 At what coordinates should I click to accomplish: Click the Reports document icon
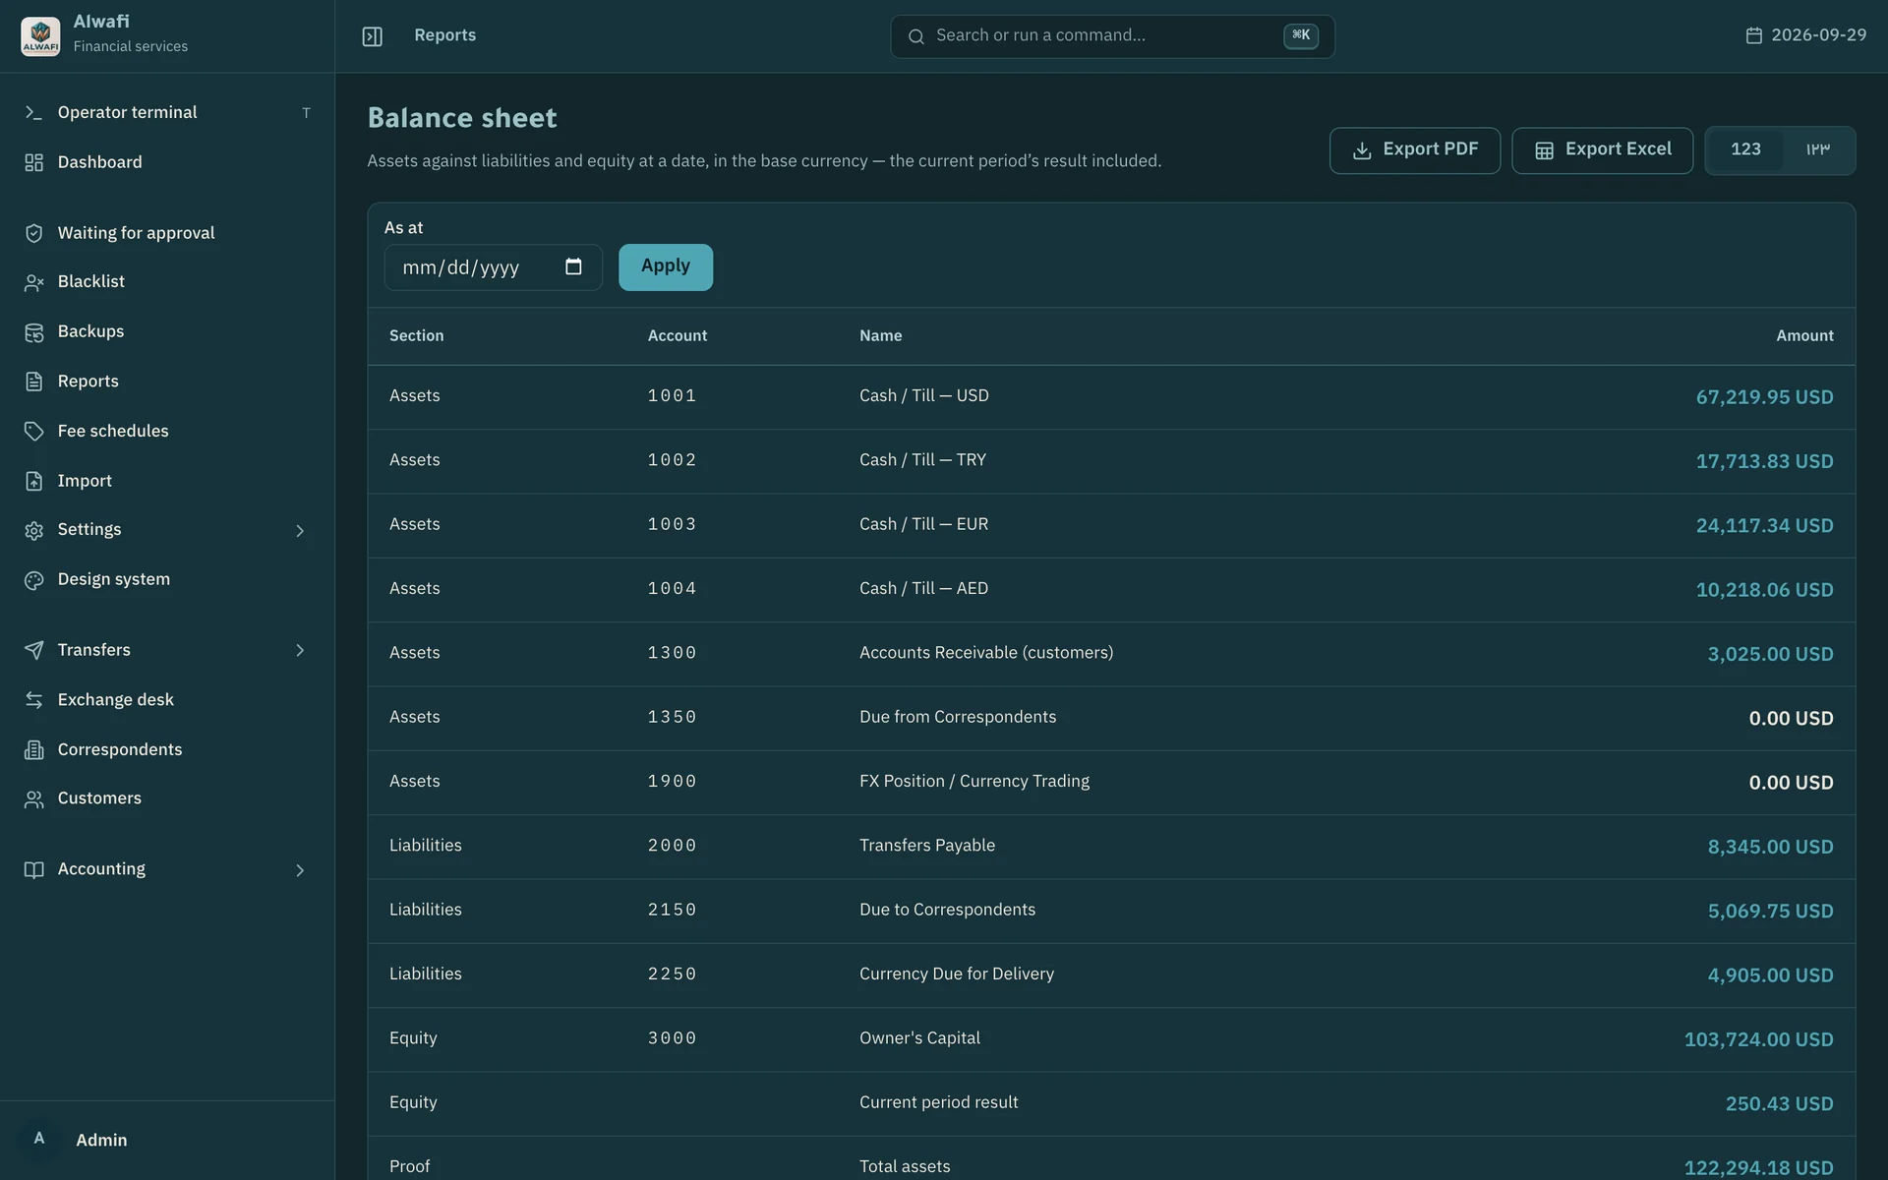point(33,382)
